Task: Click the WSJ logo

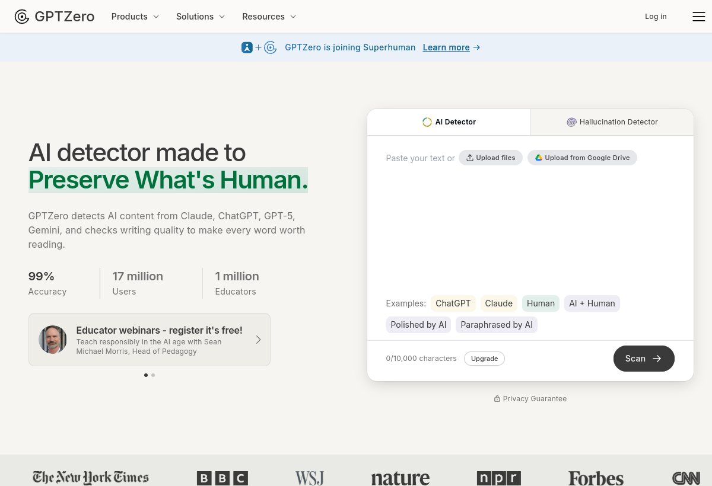Action: [310, 478]
